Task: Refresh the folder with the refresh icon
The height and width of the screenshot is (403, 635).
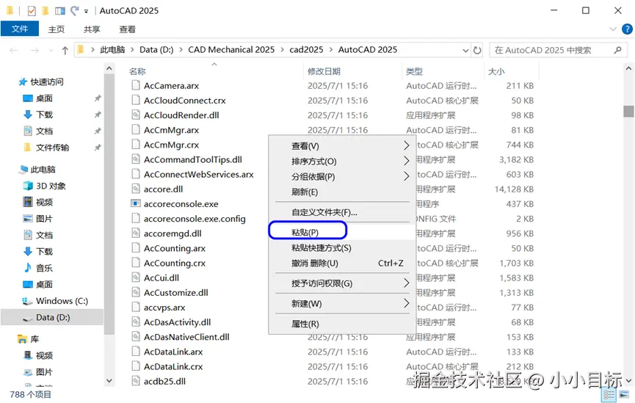Action: click(x=477, y=50)
